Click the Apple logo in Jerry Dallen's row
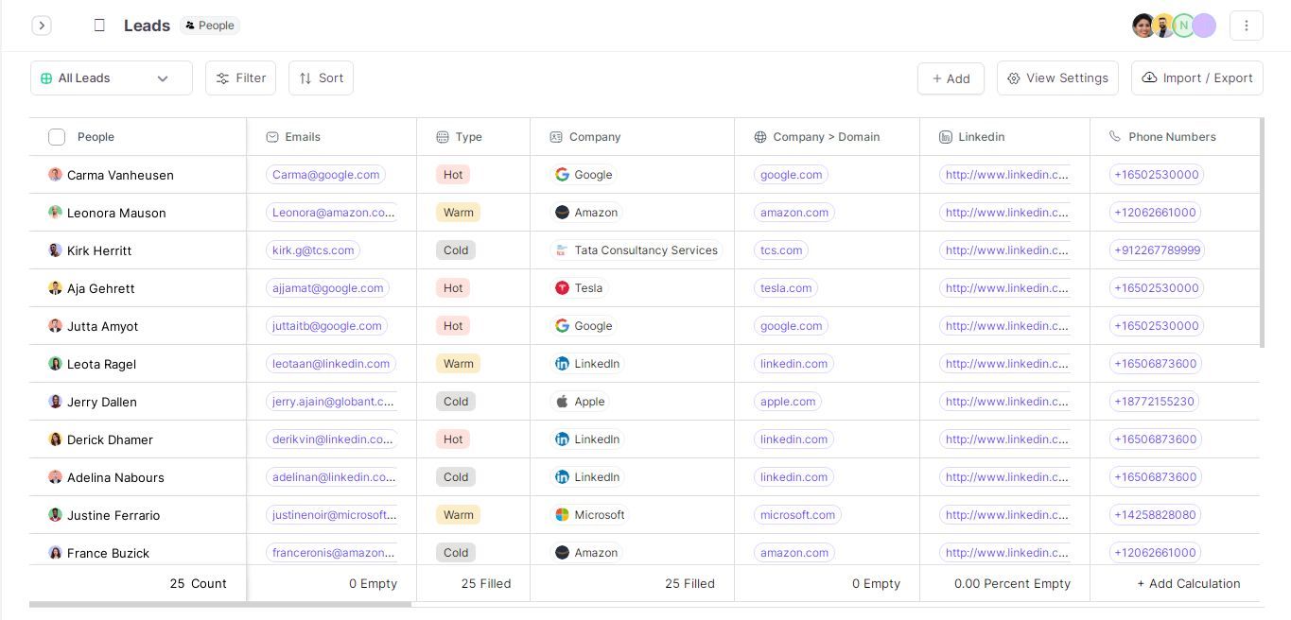The width and height of the screenshot is (1291, 620). (x=561, y=402)
